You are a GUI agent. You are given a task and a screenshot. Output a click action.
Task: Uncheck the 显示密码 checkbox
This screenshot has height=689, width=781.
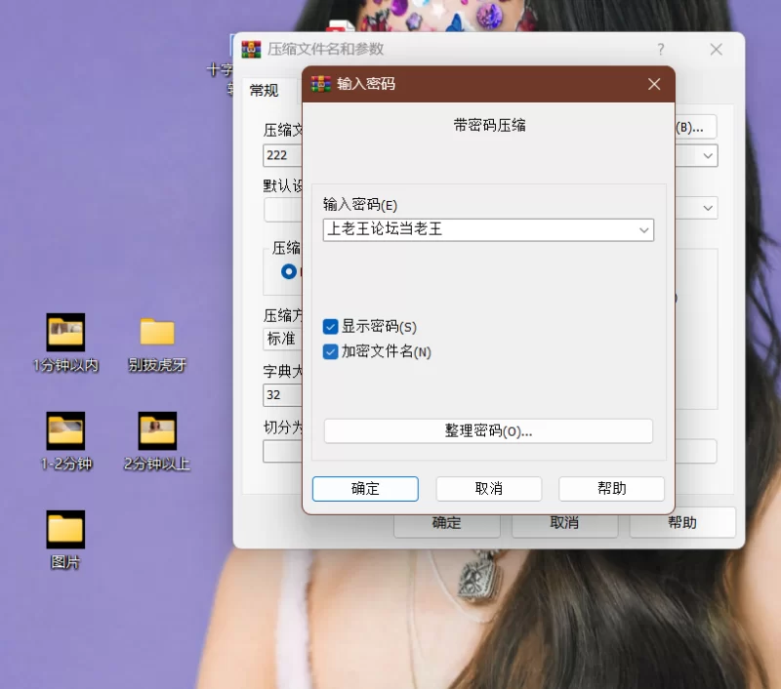[331, 327]
